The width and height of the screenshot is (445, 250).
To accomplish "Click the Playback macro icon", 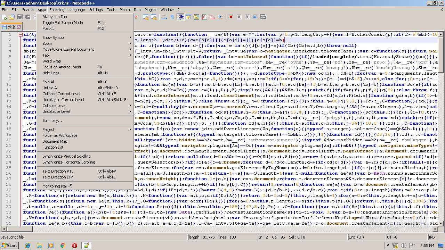I will (x=247, y=17).
